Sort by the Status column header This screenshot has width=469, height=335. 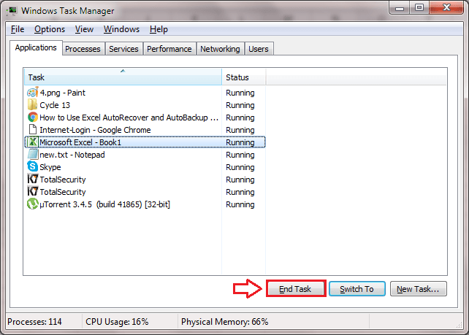(243, 77)
